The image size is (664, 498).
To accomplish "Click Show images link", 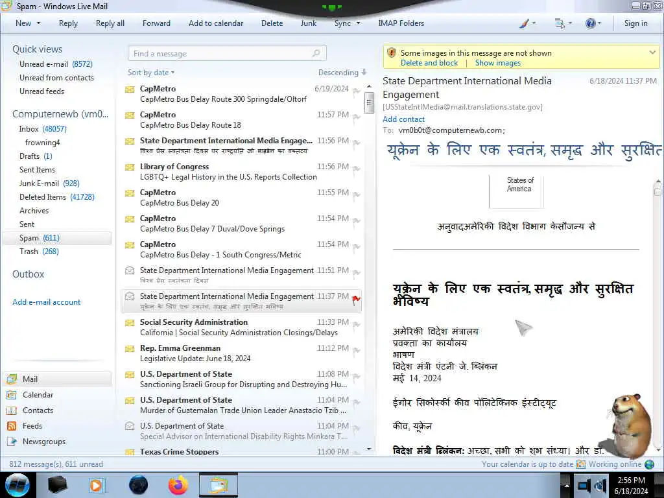I will coord(498,63).
